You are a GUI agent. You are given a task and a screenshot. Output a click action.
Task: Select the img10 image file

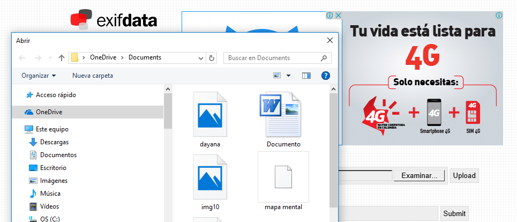pyautogui.click(x=210, y=183)
